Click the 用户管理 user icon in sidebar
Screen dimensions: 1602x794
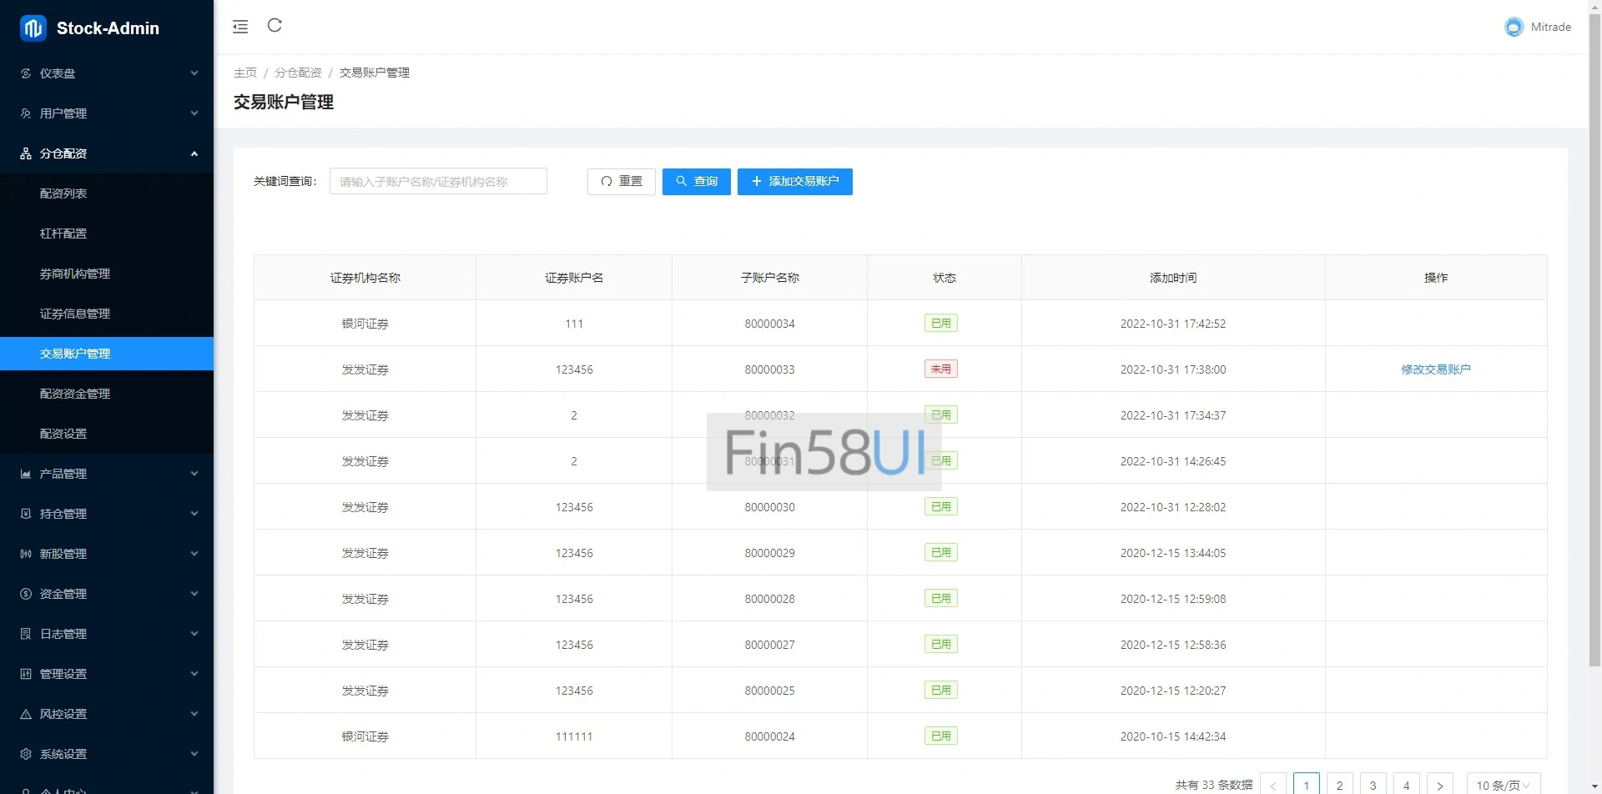pyautogui.click(x=26, y=113)
